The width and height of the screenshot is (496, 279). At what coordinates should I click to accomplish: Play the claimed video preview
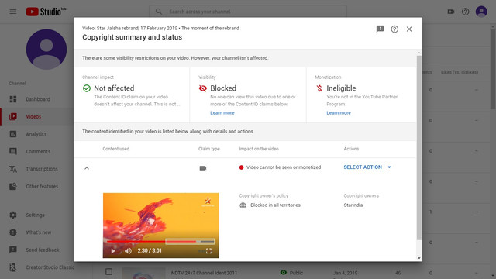point(113,251)
